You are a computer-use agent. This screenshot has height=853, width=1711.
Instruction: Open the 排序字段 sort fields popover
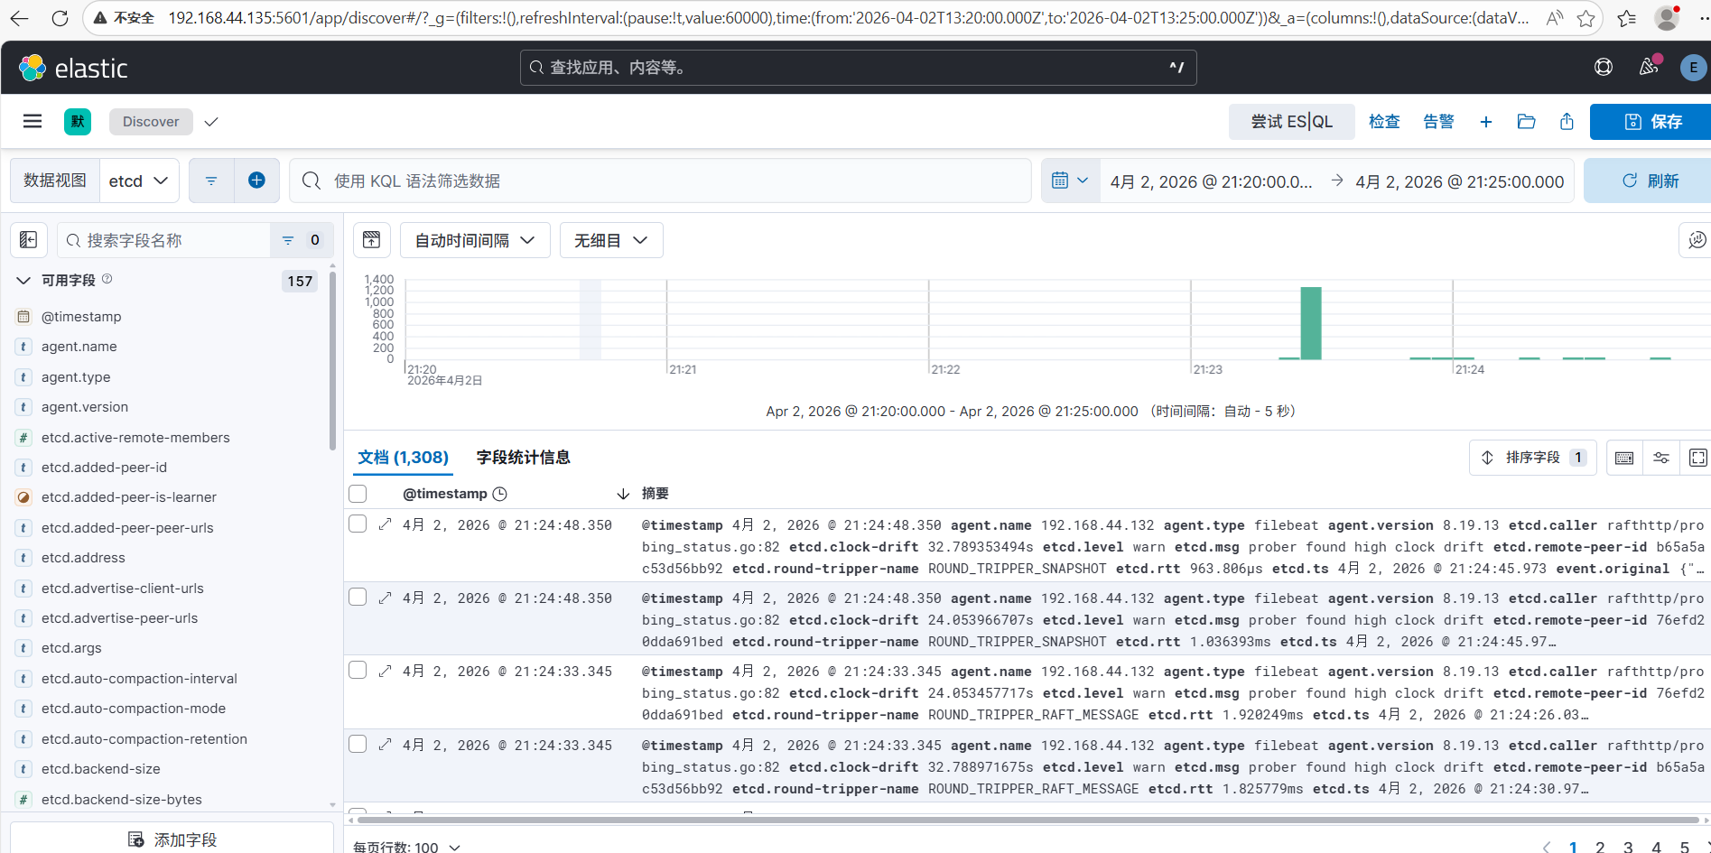[1533, 458]
